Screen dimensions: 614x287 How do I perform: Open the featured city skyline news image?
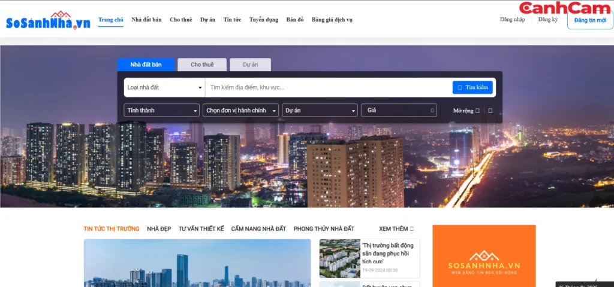click(197, 263)
